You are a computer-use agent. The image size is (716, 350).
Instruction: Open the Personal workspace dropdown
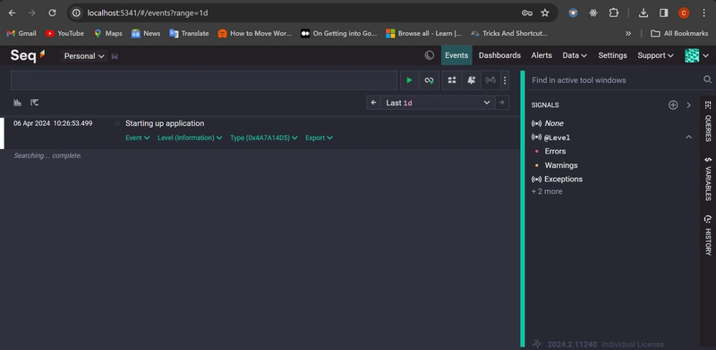[84, 56]
